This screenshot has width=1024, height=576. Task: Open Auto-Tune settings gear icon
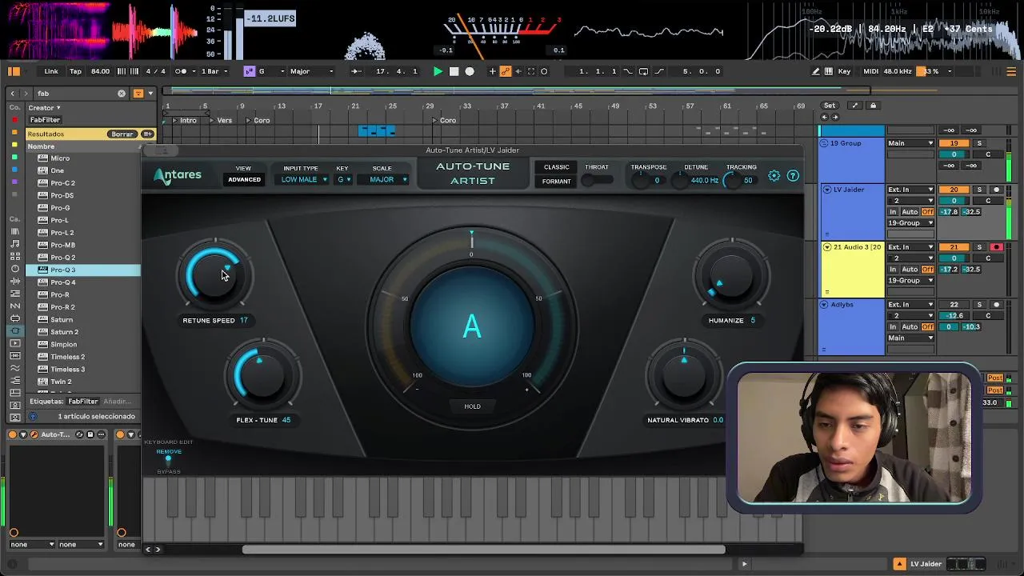tap(774, 176)
